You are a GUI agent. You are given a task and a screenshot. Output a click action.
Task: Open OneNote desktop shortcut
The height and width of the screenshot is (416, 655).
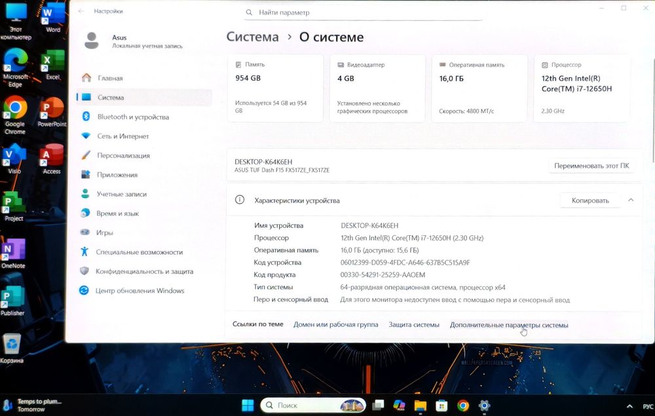[x=13, y=254]
